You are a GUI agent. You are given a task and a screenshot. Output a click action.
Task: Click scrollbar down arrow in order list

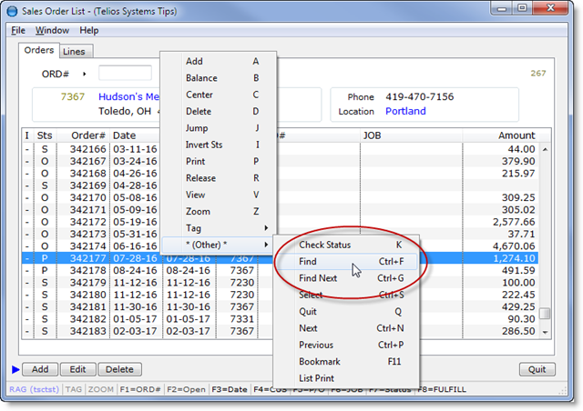(x=545, y=333)
